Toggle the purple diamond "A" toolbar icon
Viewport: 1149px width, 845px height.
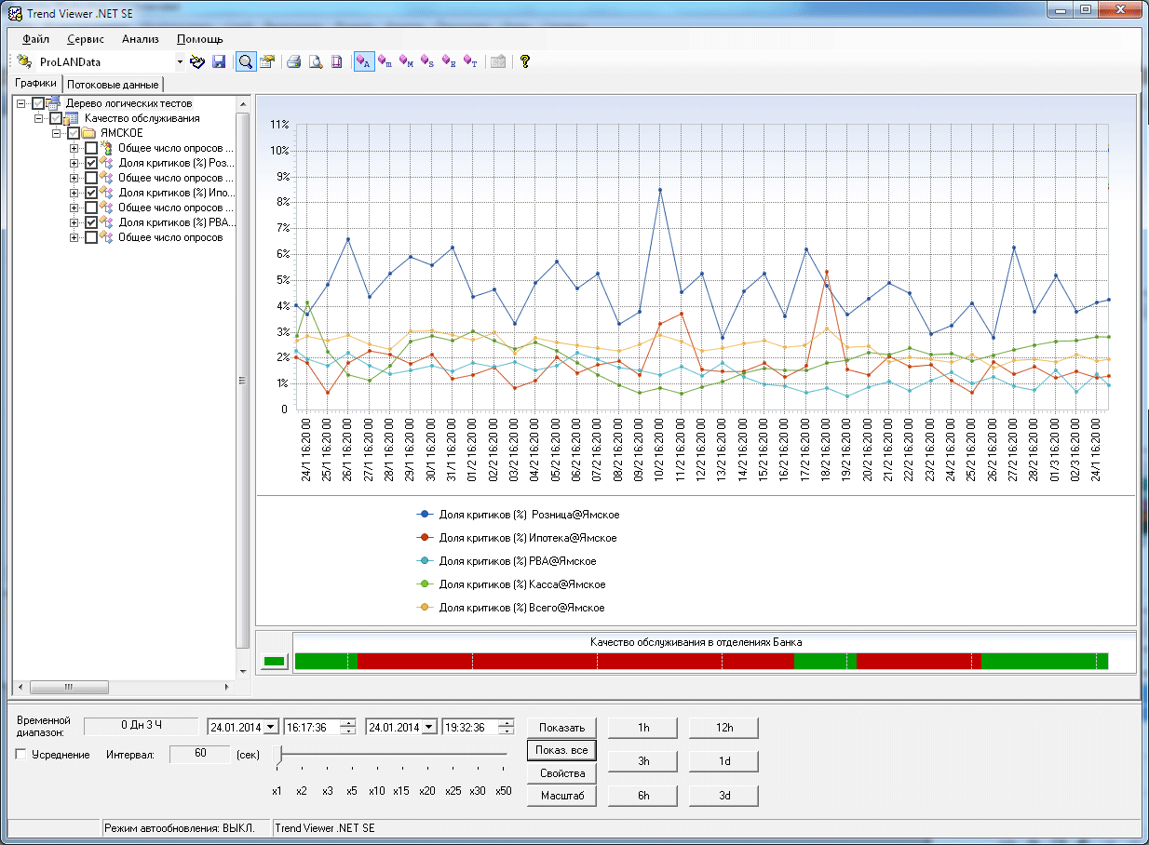pyautogui.click(x=363, y=62)
